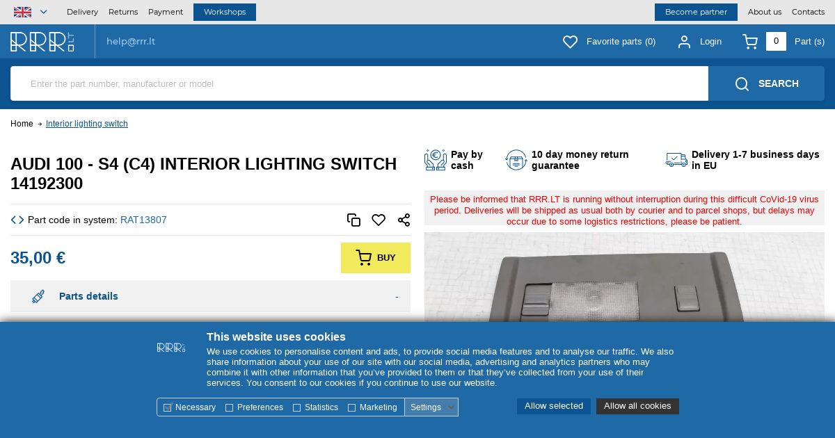Click the SEARCH button
This screenshot has height=438, width=835.
click(x=766, y=83)
